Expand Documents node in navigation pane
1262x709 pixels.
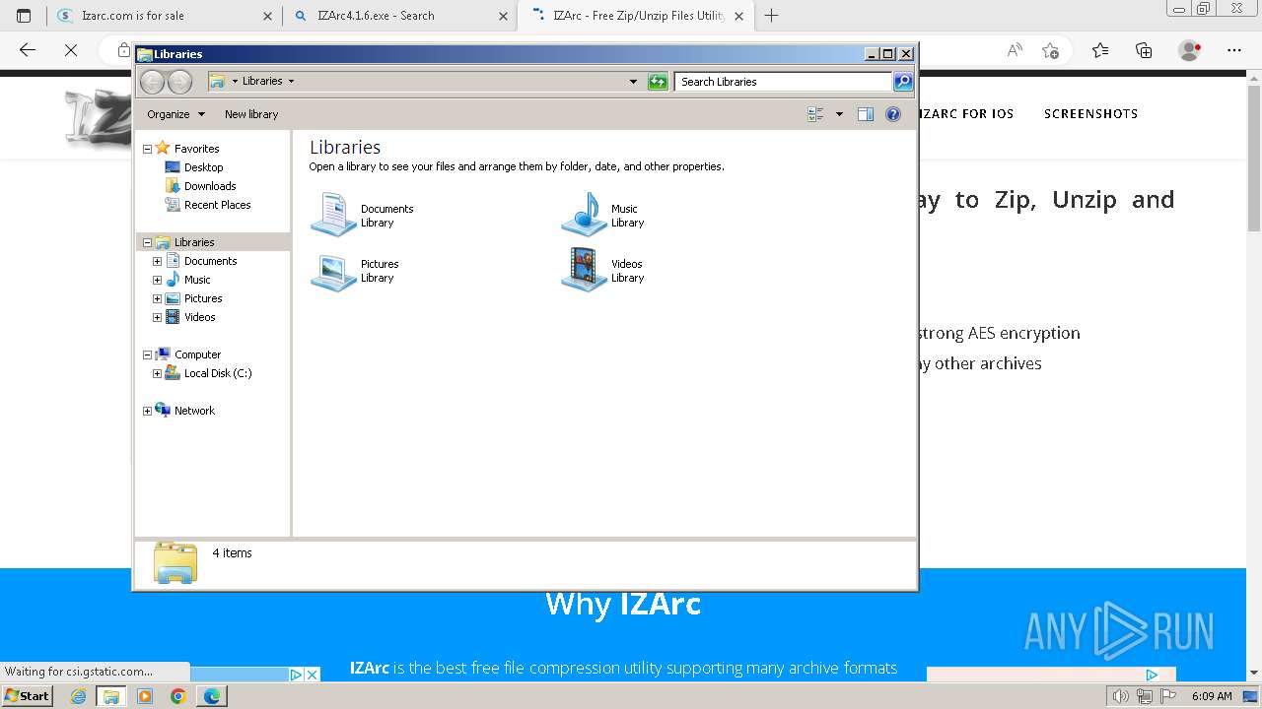(157, 261)
